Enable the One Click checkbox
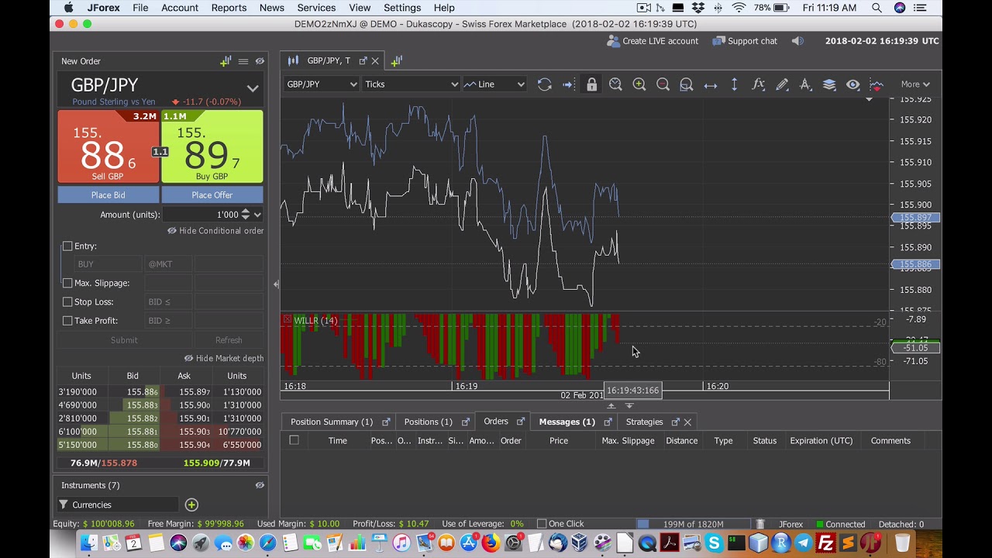 point(542,525)
